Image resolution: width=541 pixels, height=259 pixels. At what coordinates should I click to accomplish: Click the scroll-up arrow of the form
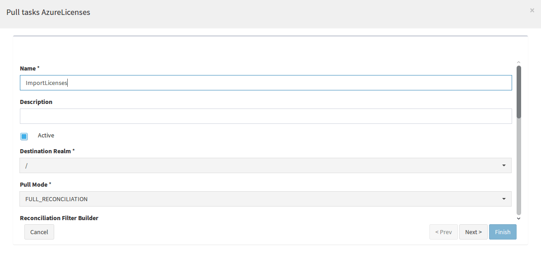tap(518, 62)
